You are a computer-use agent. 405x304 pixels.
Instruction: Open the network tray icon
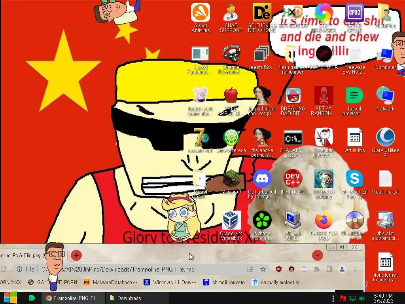pyautogui.click(x=352, y=299)
